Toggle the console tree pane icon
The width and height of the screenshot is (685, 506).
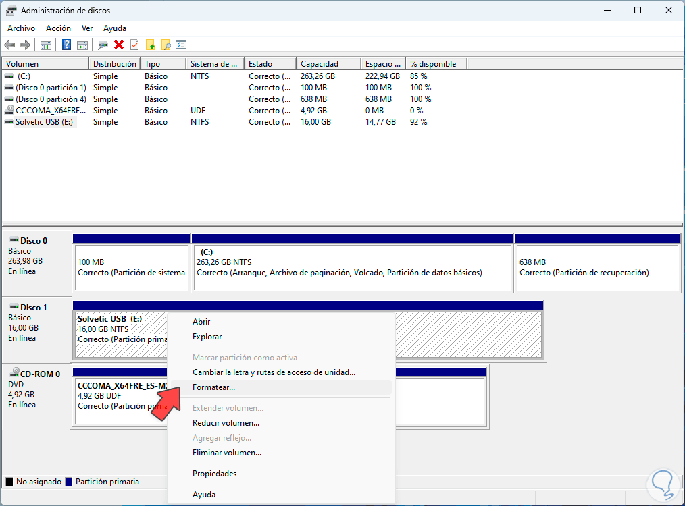point(45,45)
